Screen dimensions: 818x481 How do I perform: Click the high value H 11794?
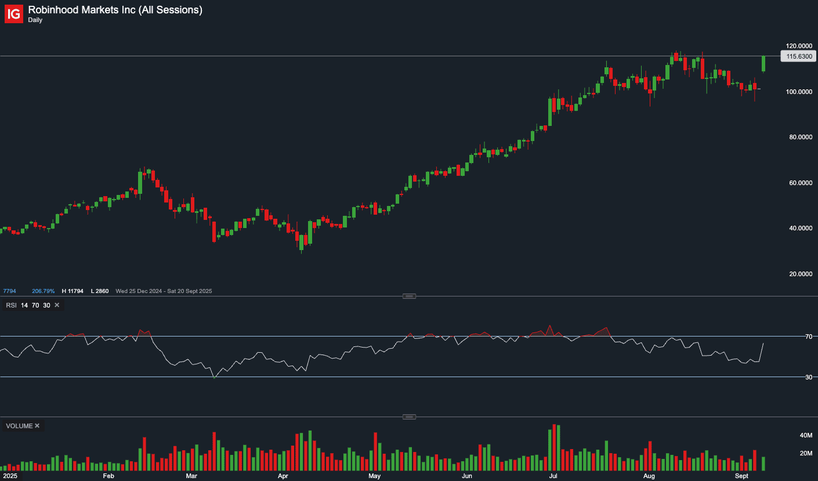click(73, 291)
